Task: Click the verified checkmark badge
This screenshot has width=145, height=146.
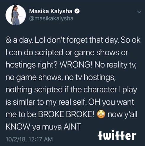Action: (x=77, y=11)
